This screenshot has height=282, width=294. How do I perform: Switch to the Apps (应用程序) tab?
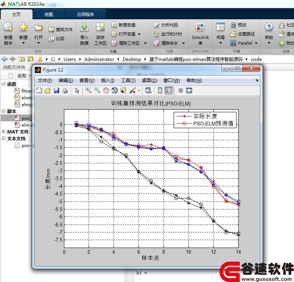point(86,14)
